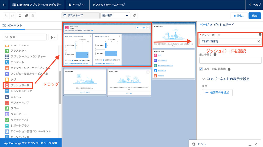263x147 pixels.
Task: Click the 最大の高さ input field
Action: click(x=230, y=60)
